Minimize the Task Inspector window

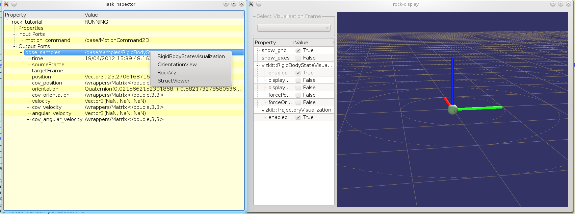click(x=226, y=4)
